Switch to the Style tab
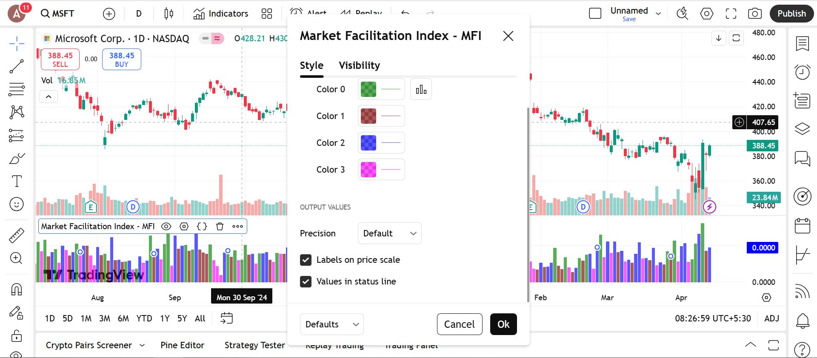Image resolution: width=817 pixels, height=358 pixels. [311, 65]
